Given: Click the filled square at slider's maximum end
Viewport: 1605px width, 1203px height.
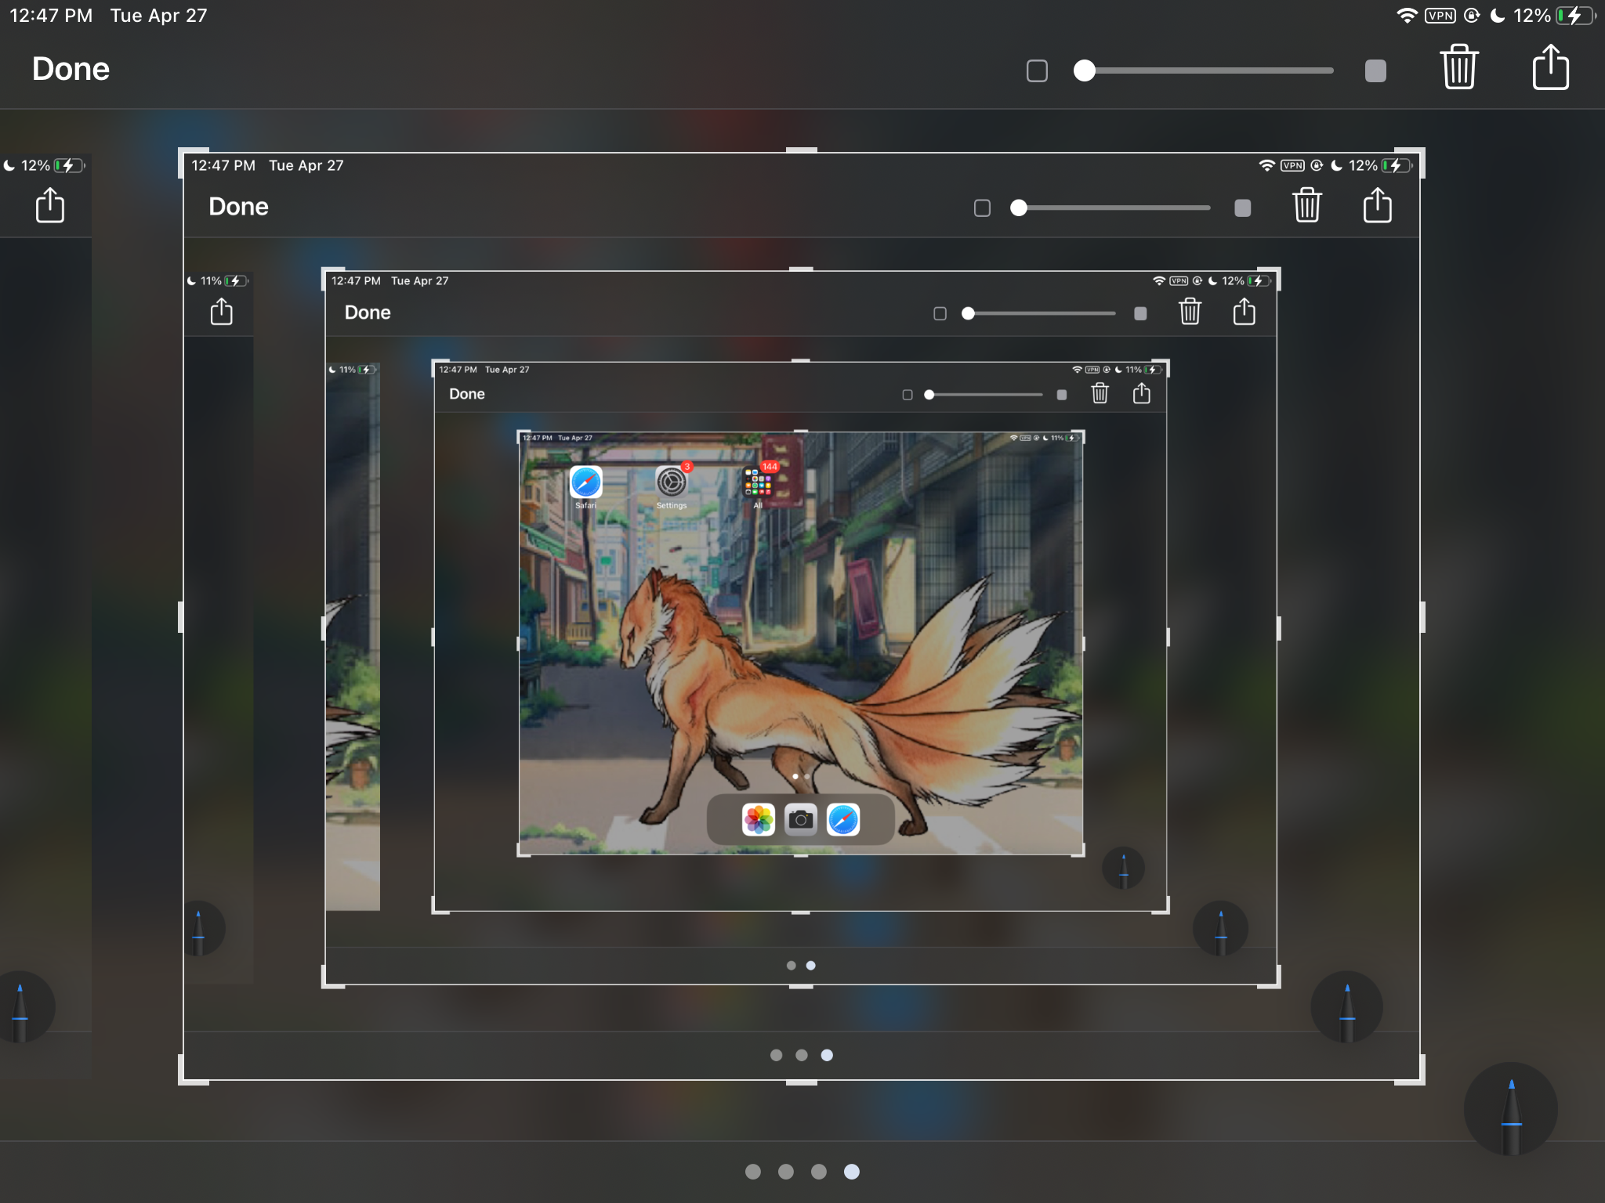Looking at the screenshot, I should 1375,70.
